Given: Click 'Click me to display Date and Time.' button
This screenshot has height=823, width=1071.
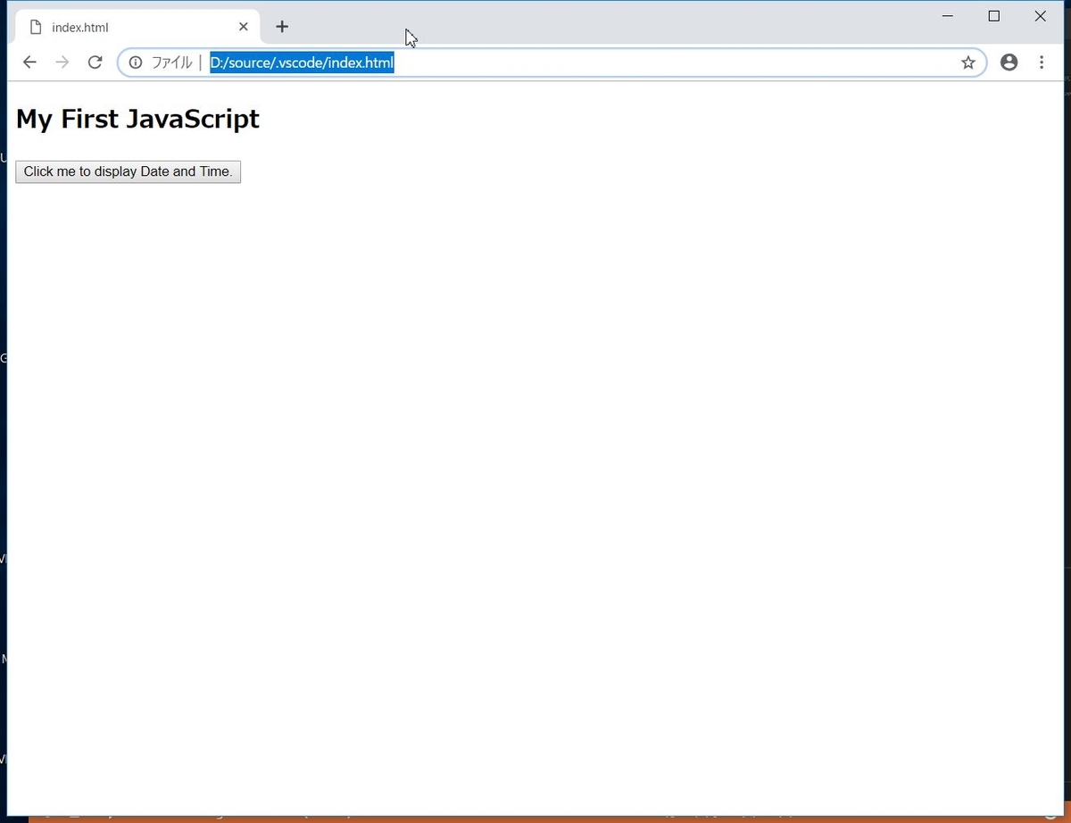Looking at the screenshot, I should [x=128, y=171].
